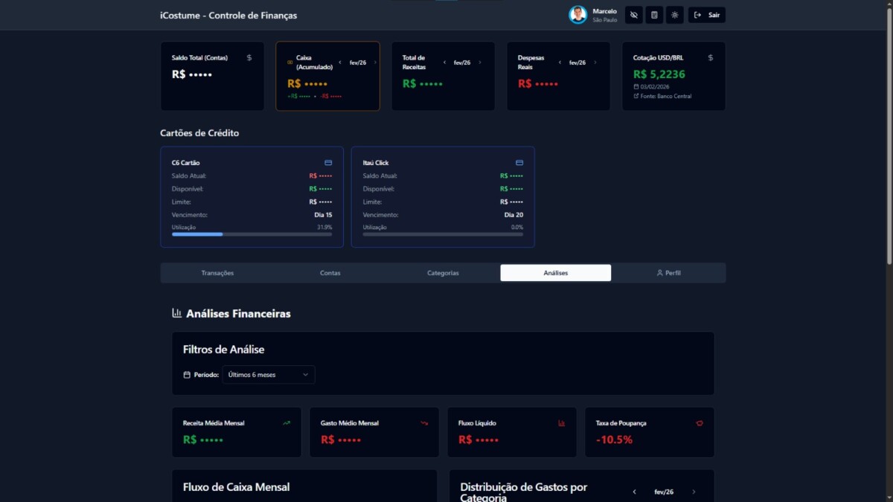Open the calculator icon in the header
The height and width of the screenshot is (502, 893).
[654, 15]
